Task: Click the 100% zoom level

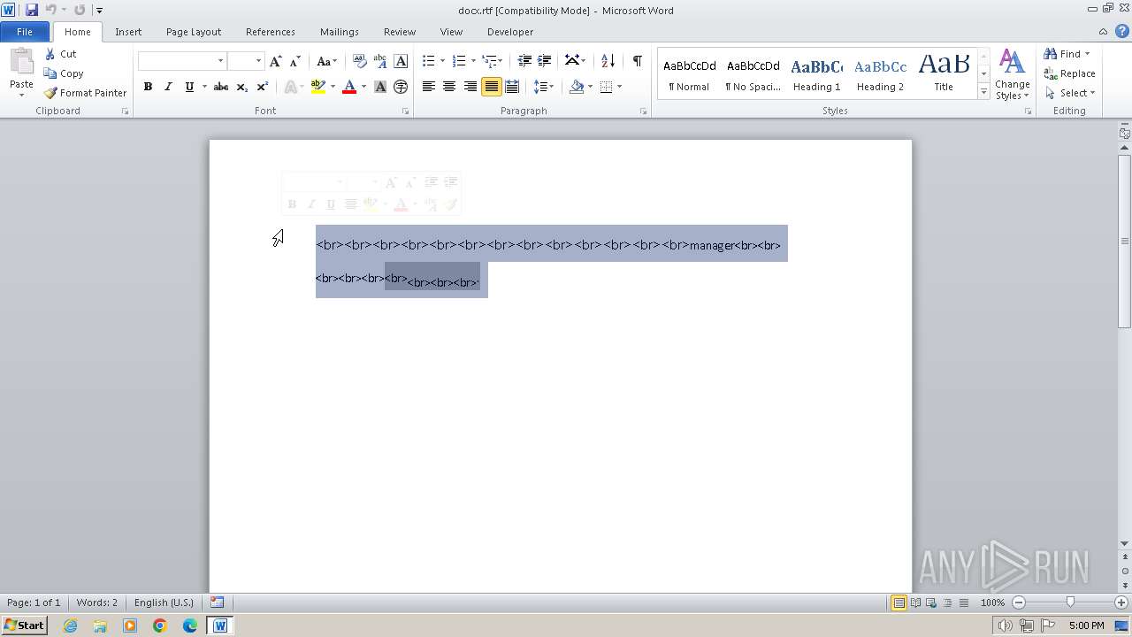Action: coord(992,602)
